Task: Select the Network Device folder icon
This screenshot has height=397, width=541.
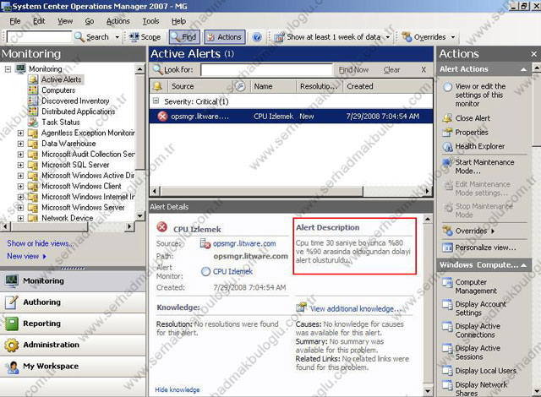Action: (33, 218)
